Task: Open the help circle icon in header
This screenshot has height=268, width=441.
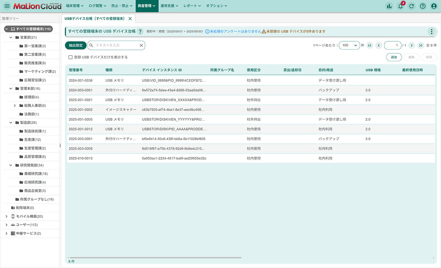Action: click(423, 6)
